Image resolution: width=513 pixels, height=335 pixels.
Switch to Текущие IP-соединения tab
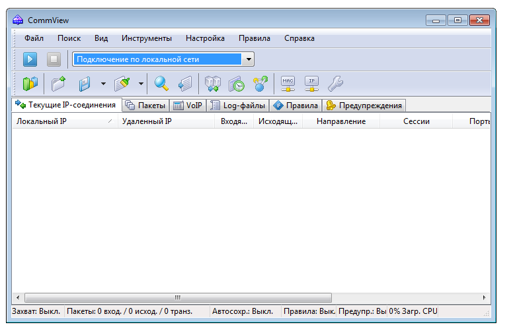pos(67,105)
